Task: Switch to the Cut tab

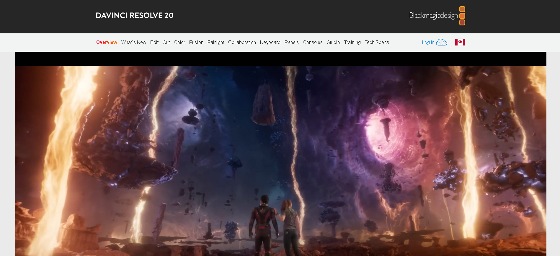Action: point(166,43)
